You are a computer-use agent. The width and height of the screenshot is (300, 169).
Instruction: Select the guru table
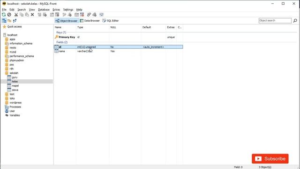click(15, 77)
